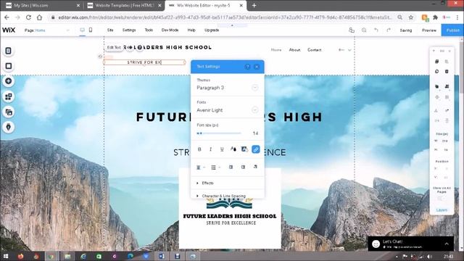The image size is (464, 261).
Task: Open the bullets and numbering dropdown
Action: [215, 167]
